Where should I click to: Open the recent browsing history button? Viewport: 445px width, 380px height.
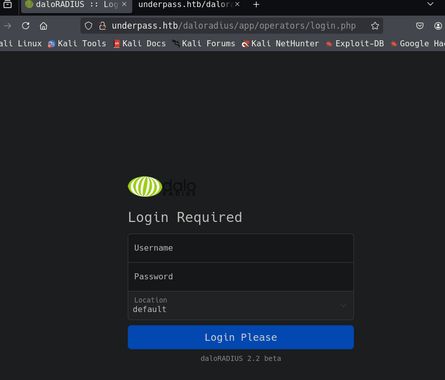(x=8, y=5)
